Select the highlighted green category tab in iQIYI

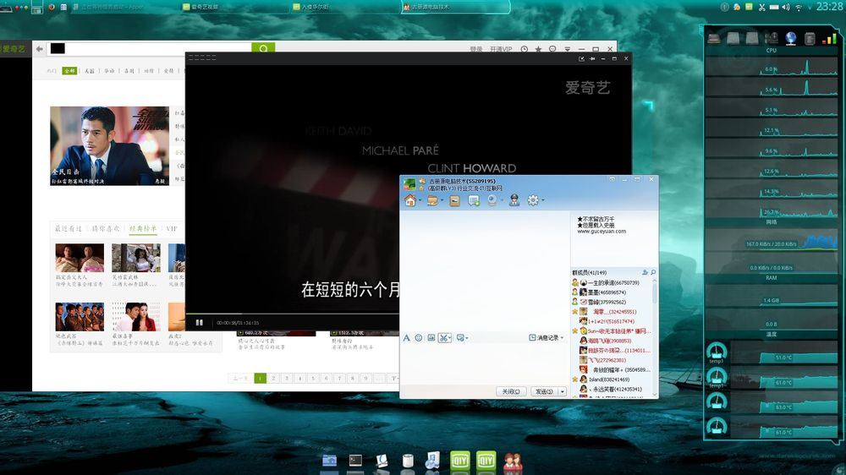click(x=69, y=71)
